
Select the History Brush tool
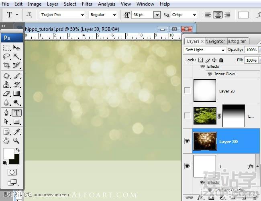[x=16, y=84]
